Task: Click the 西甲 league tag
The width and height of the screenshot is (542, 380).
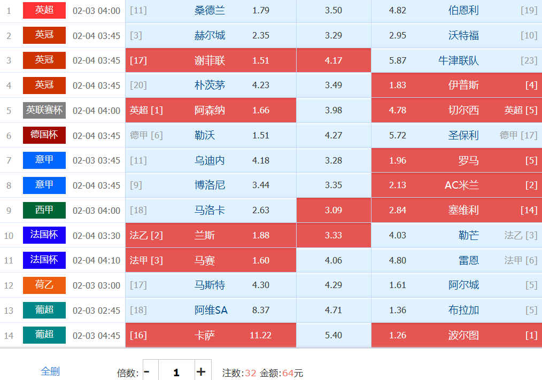Action: point(44,210)
